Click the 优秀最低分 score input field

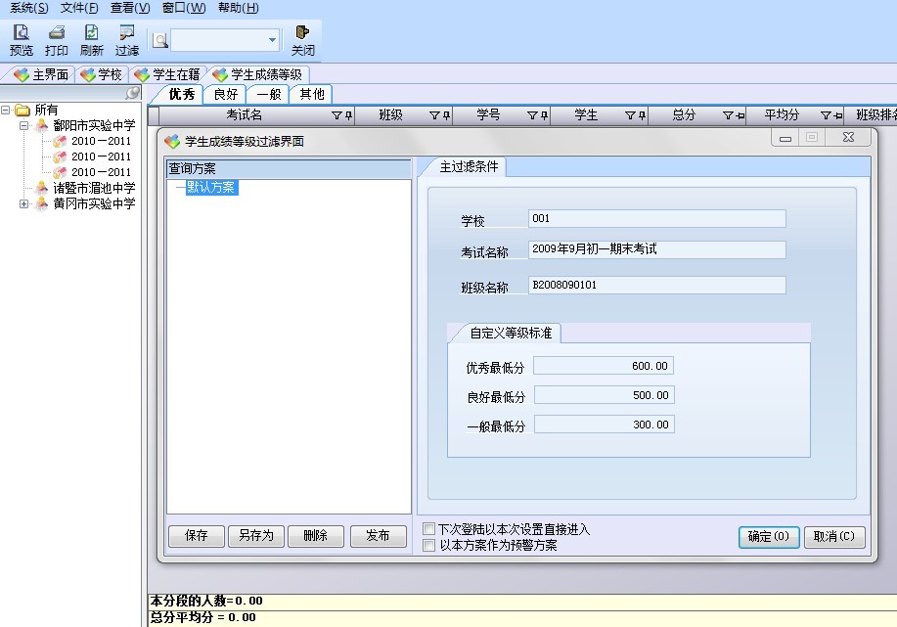pyautogui.click(x=603, y=366)
